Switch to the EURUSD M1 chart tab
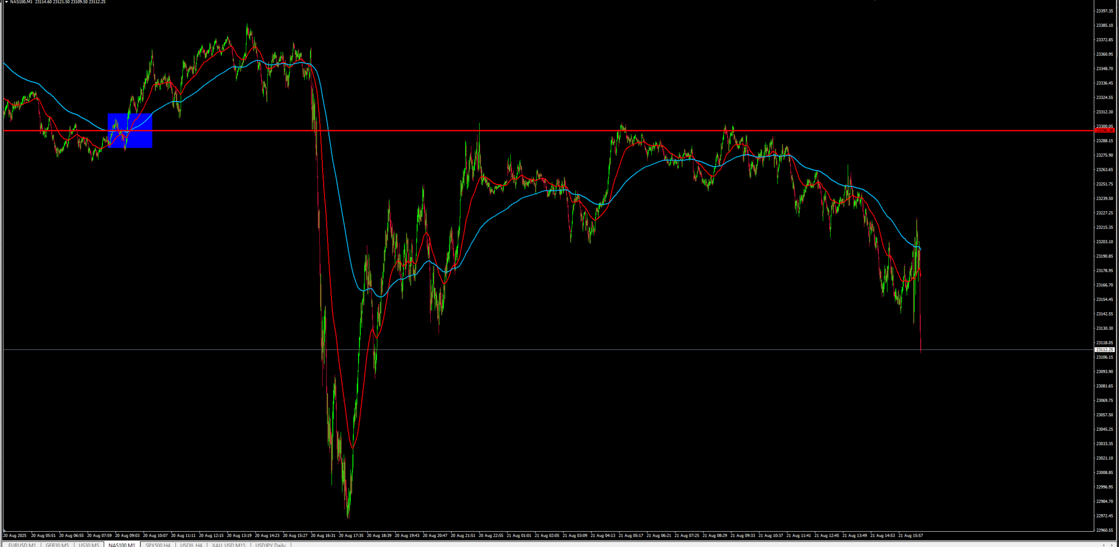This screenshot has height=547, width=1119. pyautogui.click(x=22, y=545)
